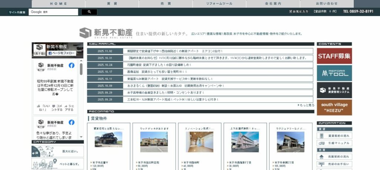Click the Facebook icon on the first post

tap(72, 65)
